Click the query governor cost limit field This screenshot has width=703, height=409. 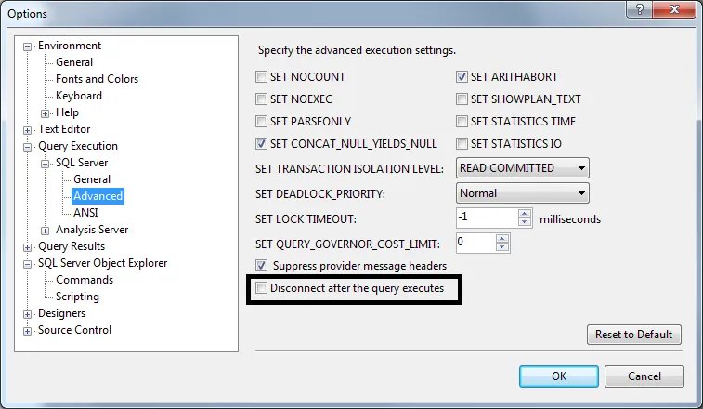click(476, 243)
